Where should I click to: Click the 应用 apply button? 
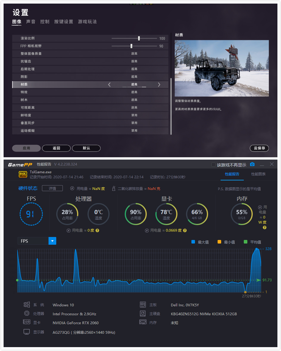26,148
